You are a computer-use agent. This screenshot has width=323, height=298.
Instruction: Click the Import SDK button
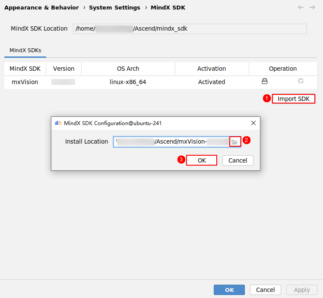(x=293, y=99)
